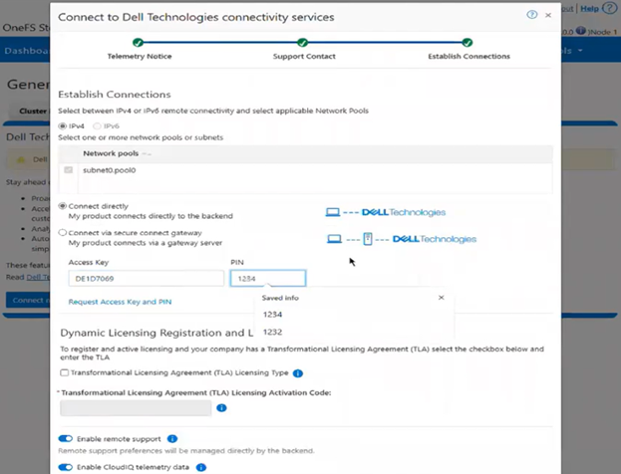Click info icon next to activation code field
The height and width of the screenshot is (474, 621).
coord(221,407)
